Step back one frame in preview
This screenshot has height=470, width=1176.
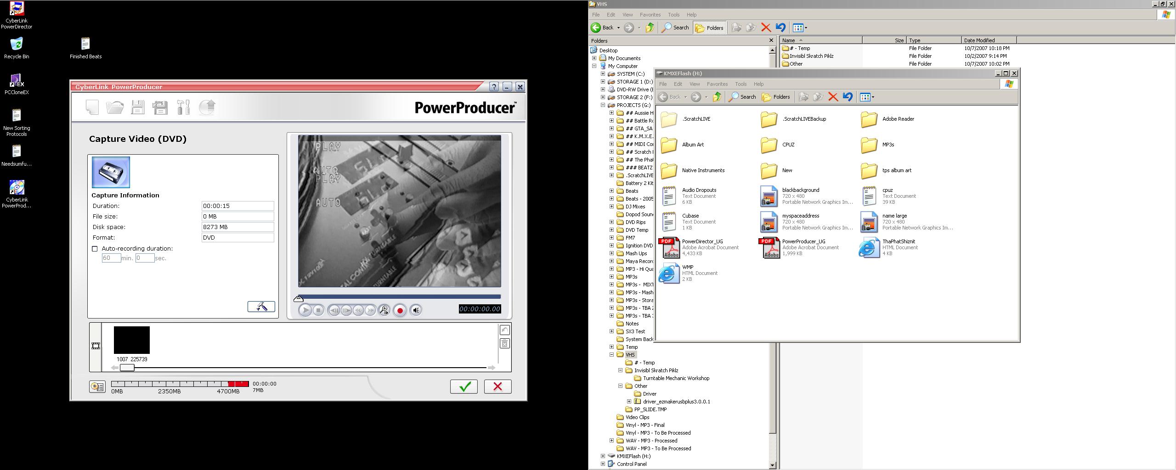point(334,310)
